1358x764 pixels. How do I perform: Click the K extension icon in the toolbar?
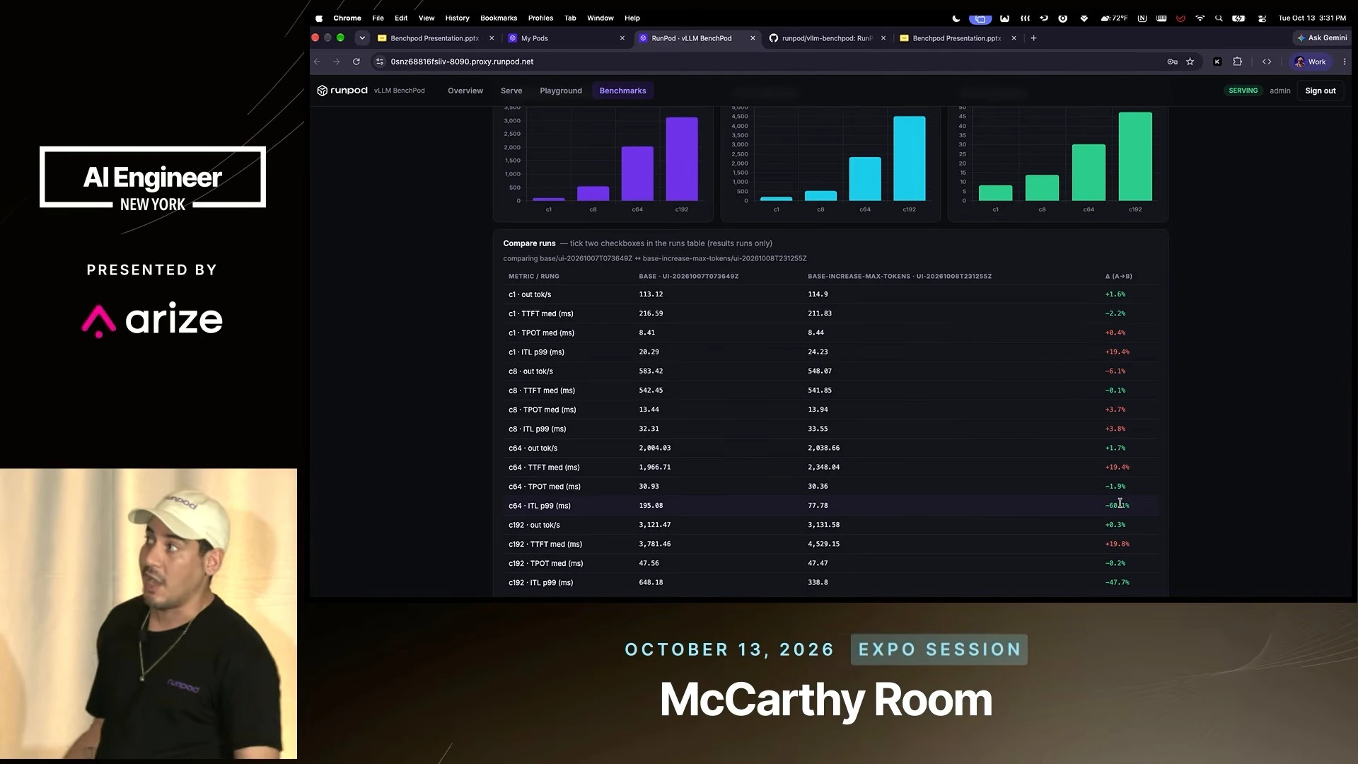click(x=1217, y=62)
